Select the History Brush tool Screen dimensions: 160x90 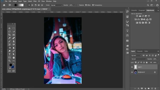point(9,44)
